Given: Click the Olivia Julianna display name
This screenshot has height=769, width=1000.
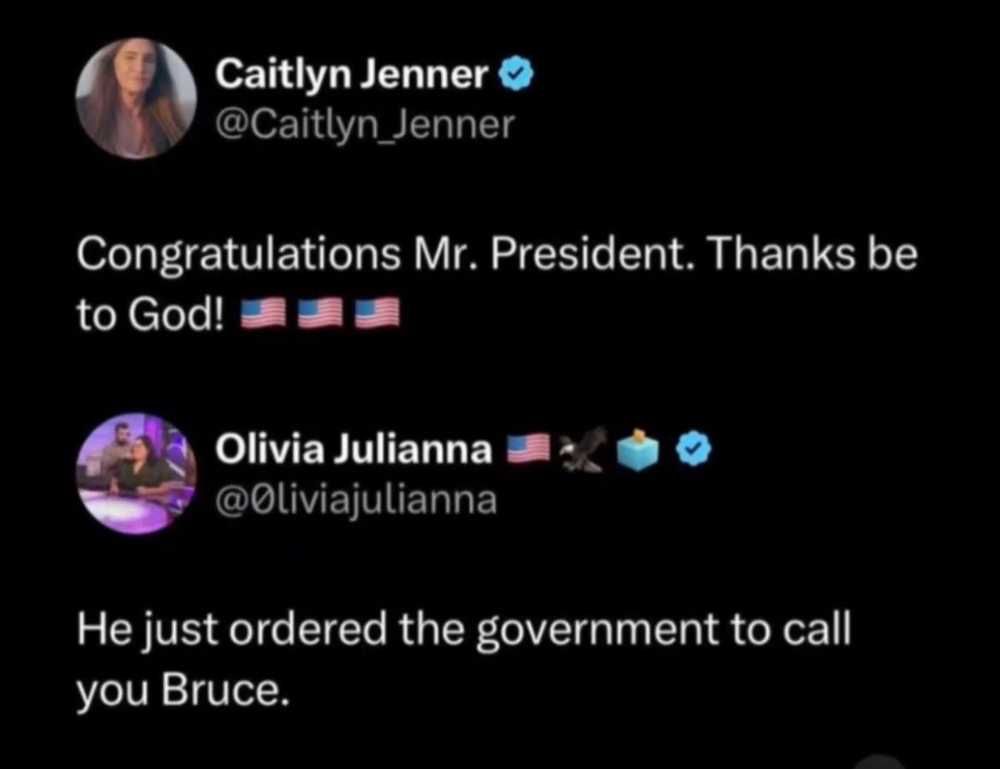Looking at the screenshot, I should [x=354, y=450].
